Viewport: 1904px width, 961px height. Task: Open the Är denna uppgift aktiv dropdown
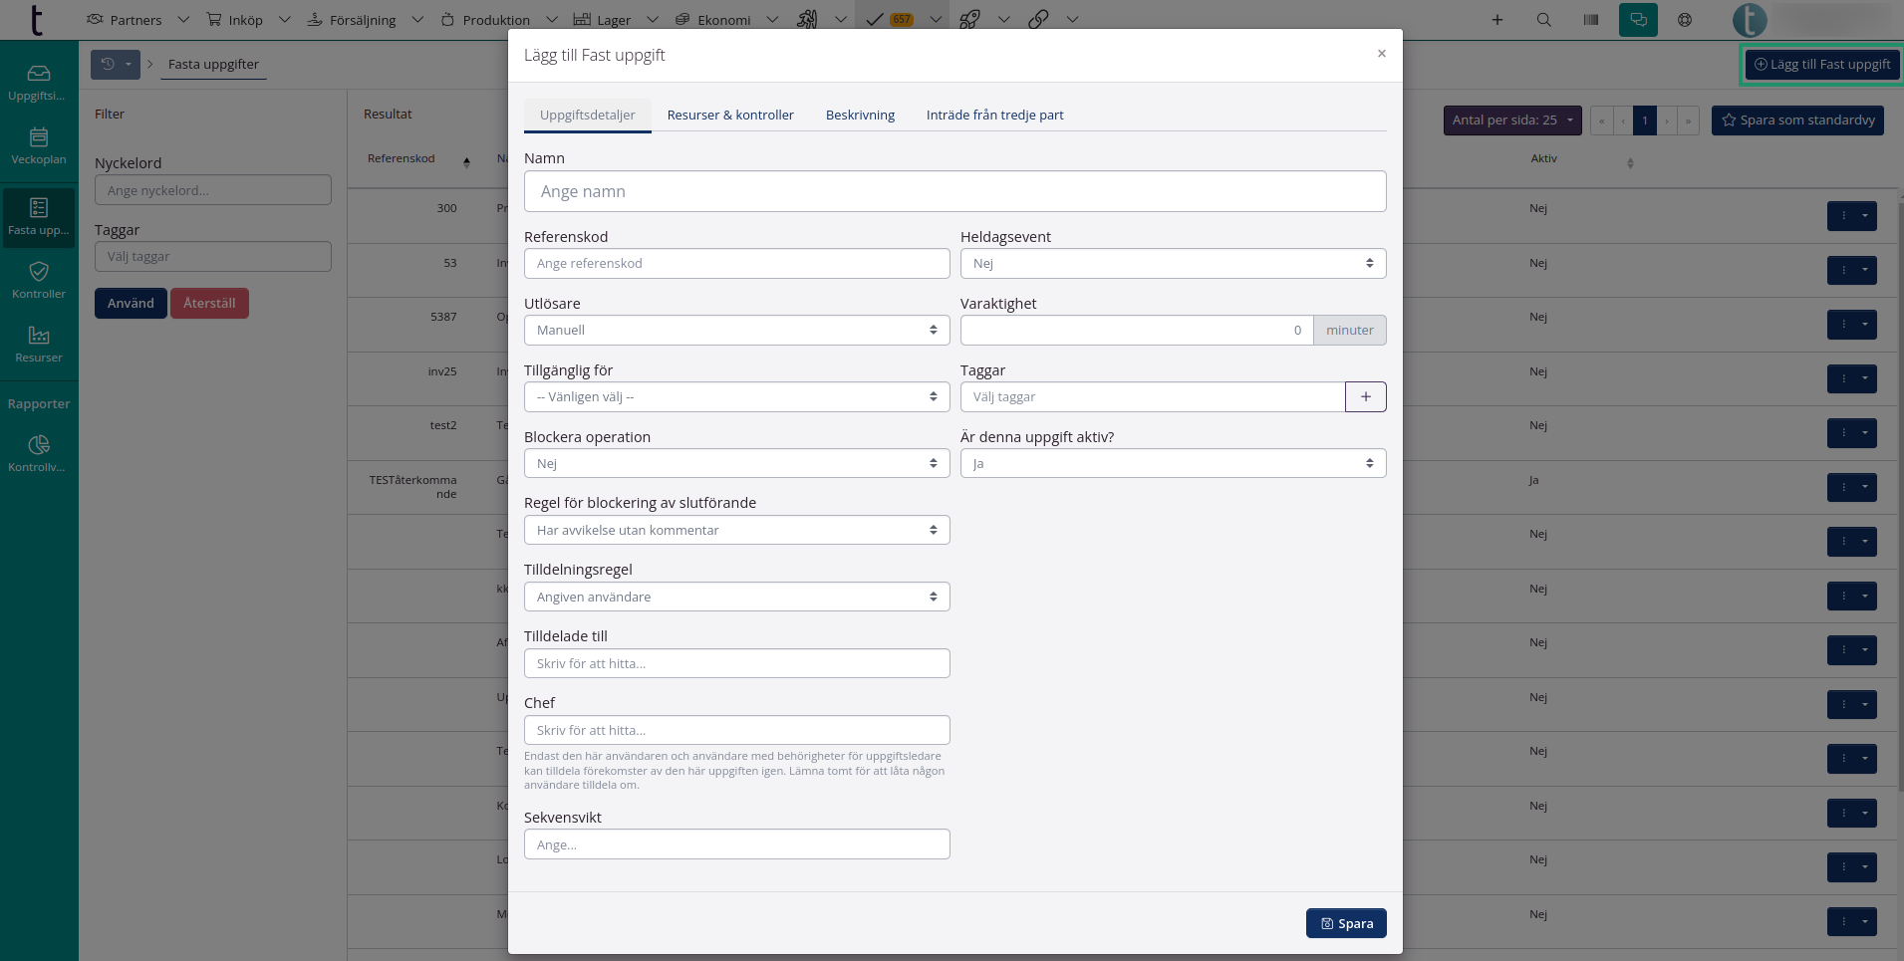[x=1173, y=464]
